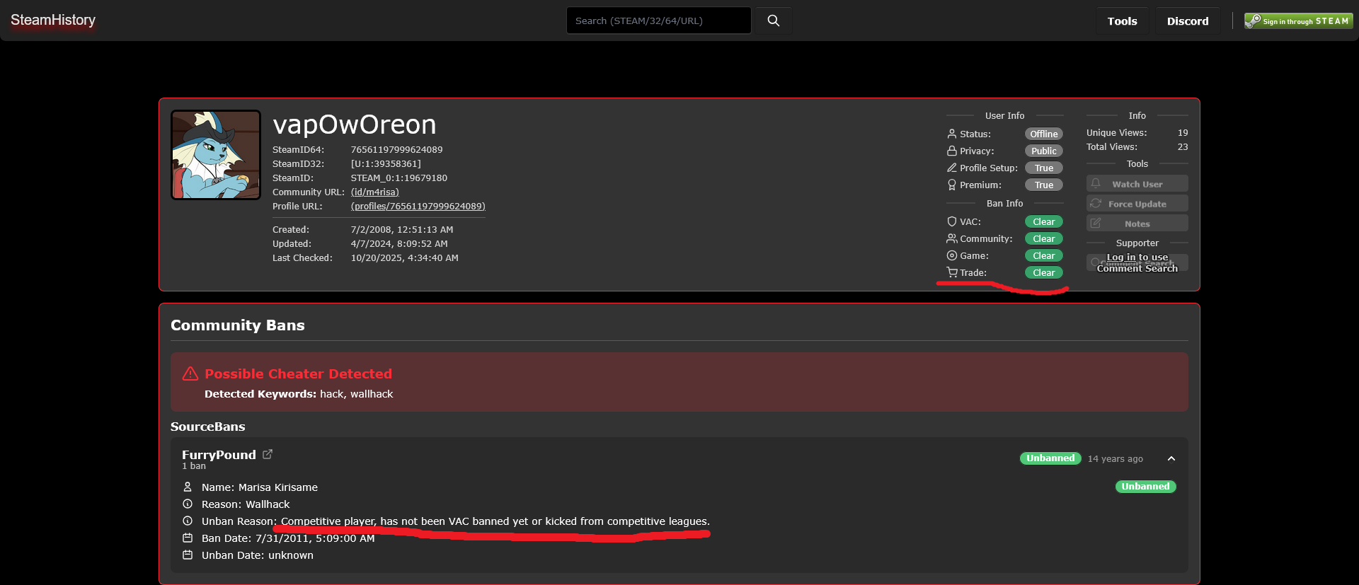1359x585 pixels.
Task: Click the bell icon on Watch User
Action: 1096,183
